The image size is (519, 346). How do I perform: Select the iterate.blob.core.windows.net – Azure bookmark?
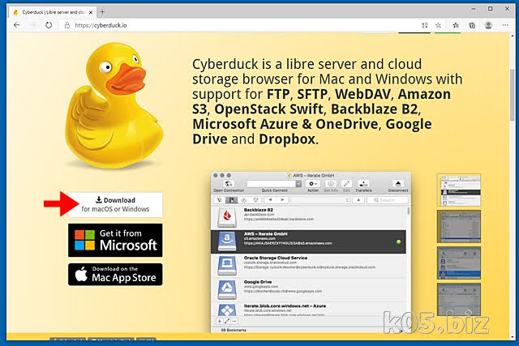308,310
